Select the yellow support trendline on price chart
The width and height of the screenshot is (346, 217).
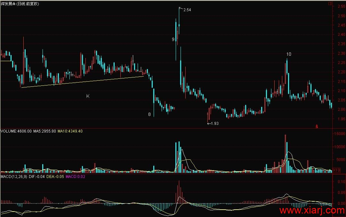83,82
